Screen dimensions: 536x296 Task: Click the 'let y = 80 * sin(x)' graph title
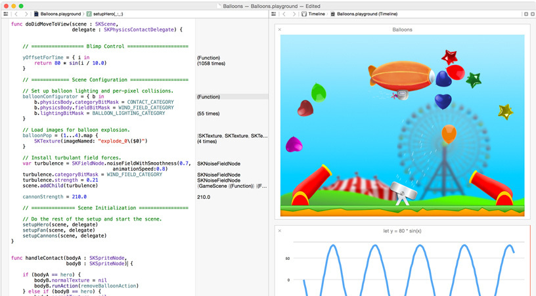coord(403,231)
